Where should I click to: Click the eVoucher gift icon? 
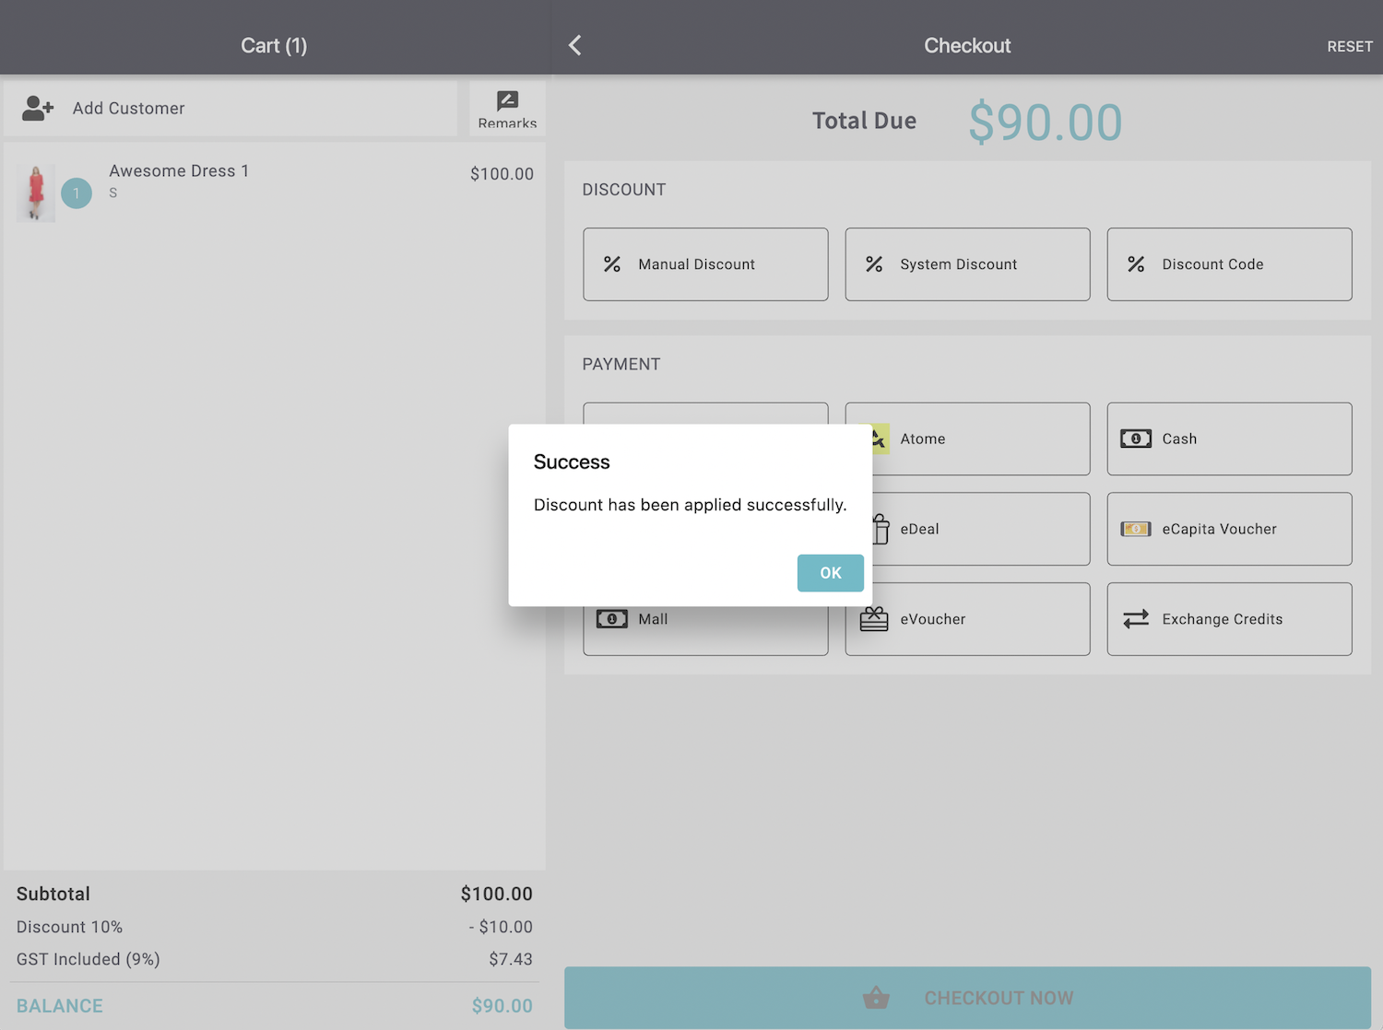(x=874, y=619)
